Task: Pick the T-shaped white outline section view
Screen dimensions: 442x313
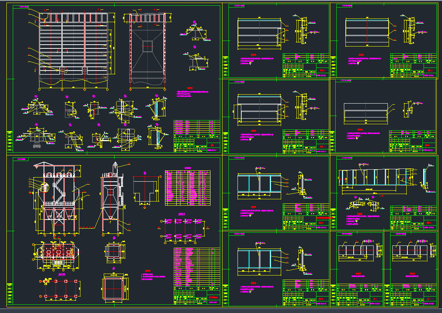Action: coord(146,191)
